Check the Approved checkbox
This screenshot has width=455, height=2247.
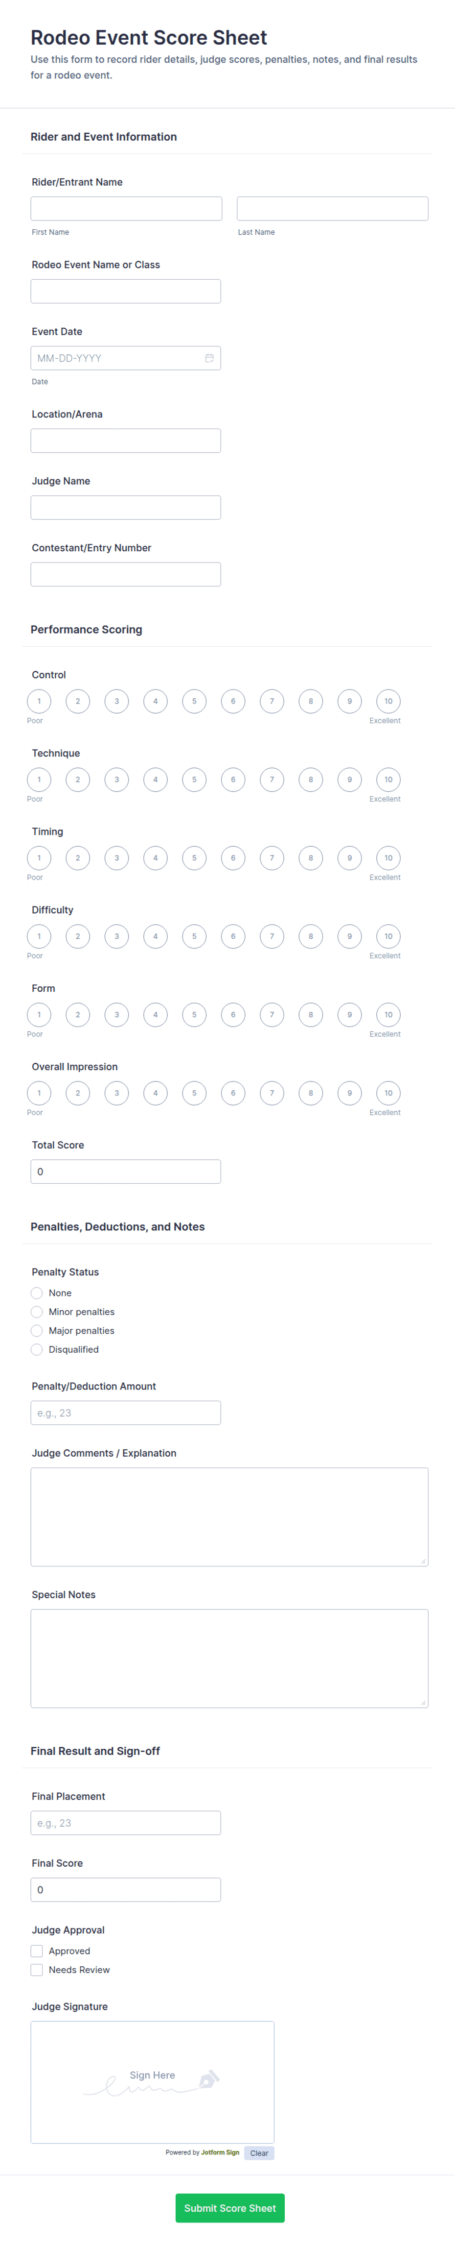pyautogui.click(x=37, y=1951)
